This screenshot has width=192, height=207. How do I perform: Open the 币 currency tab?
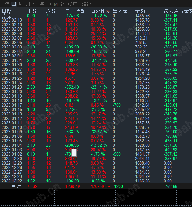[x=49, y=4]
